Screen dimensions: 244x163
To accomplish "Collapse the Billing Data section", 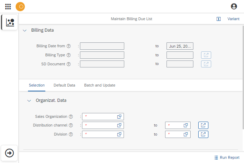I will [25, 30].
